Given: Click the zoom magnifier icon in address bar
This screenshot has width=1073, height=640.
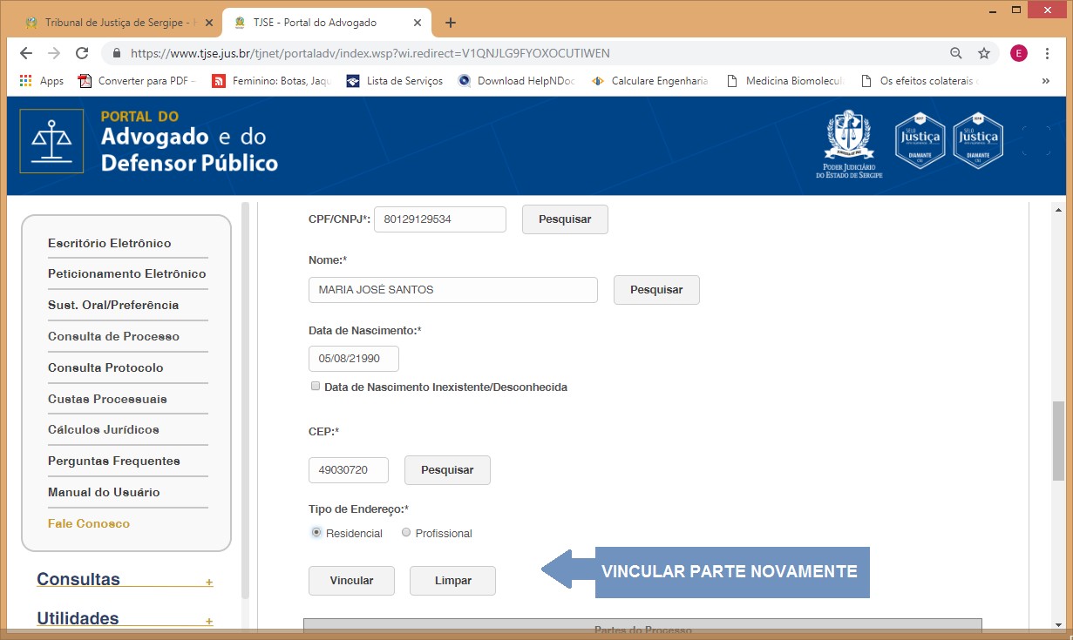Looking at the screenshot, I should (x=956, y=53).
